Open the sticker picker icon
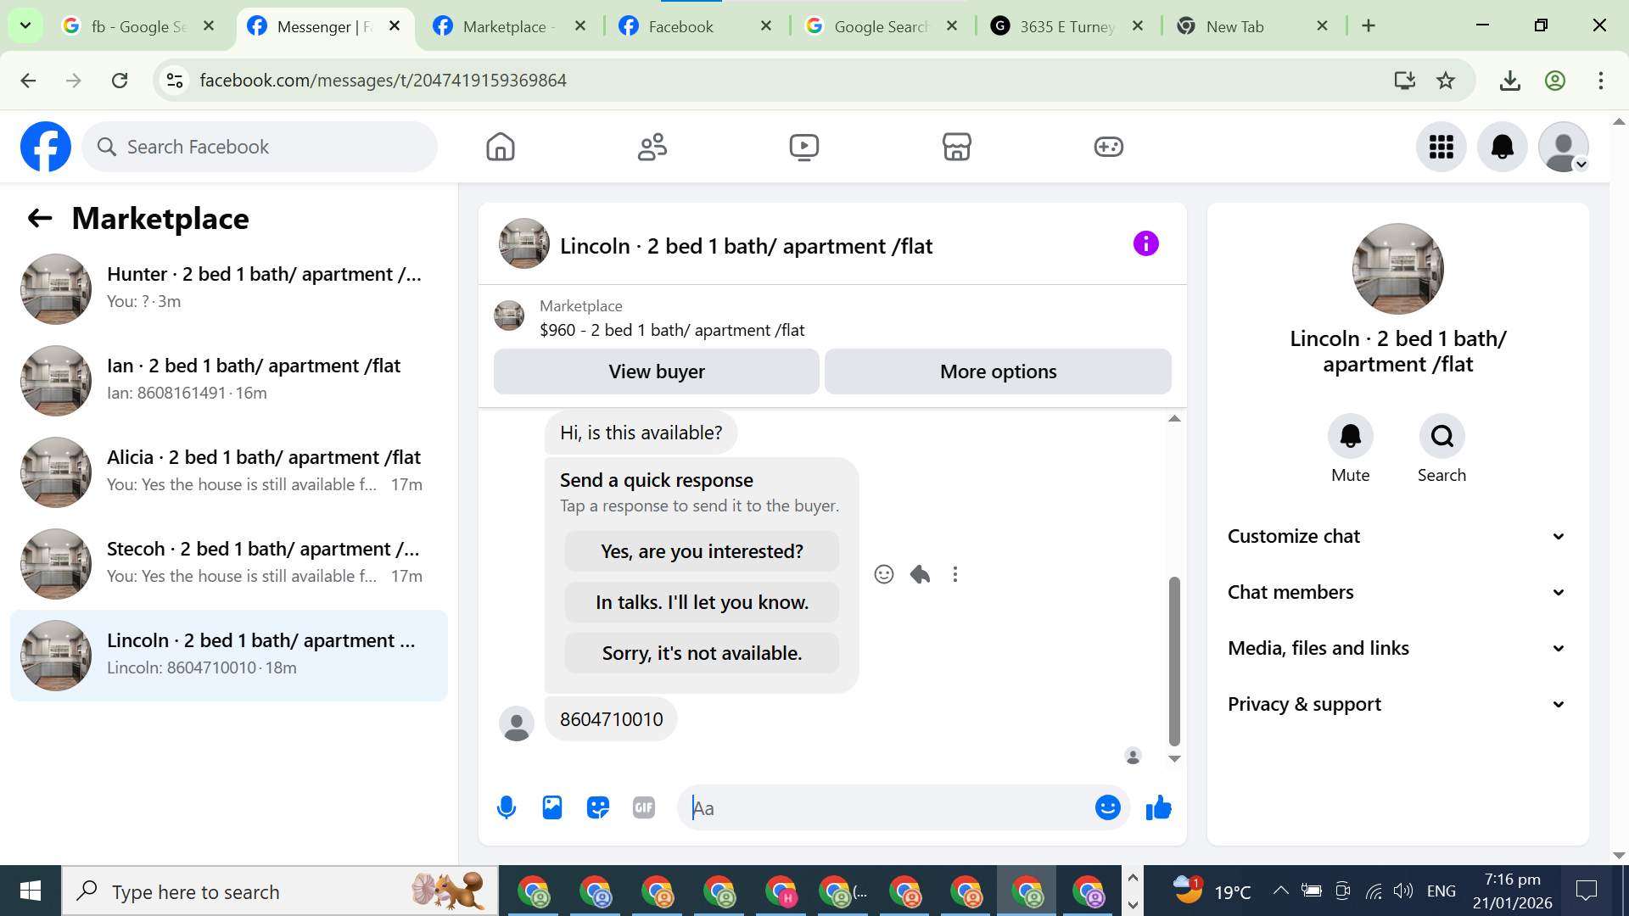 pos(598,807)
